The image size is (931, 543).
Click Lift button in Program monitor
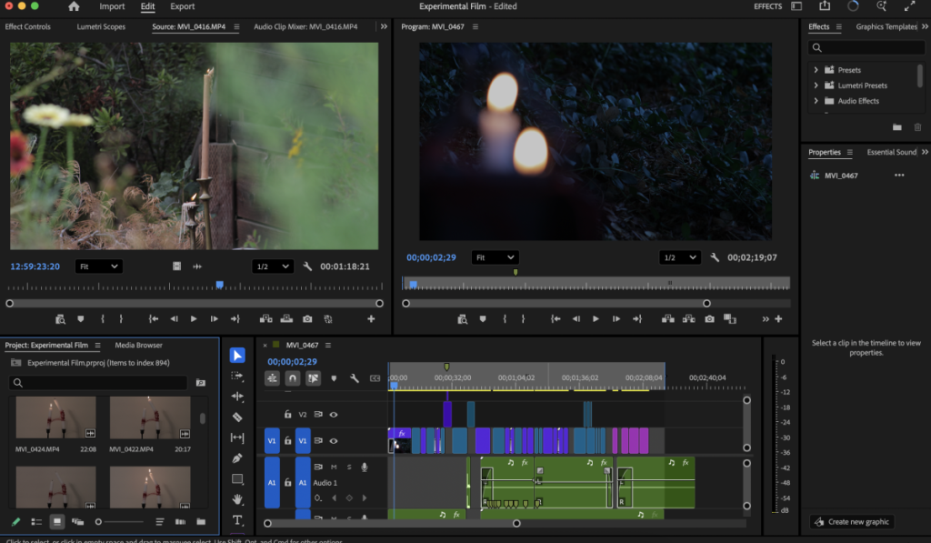668,319
